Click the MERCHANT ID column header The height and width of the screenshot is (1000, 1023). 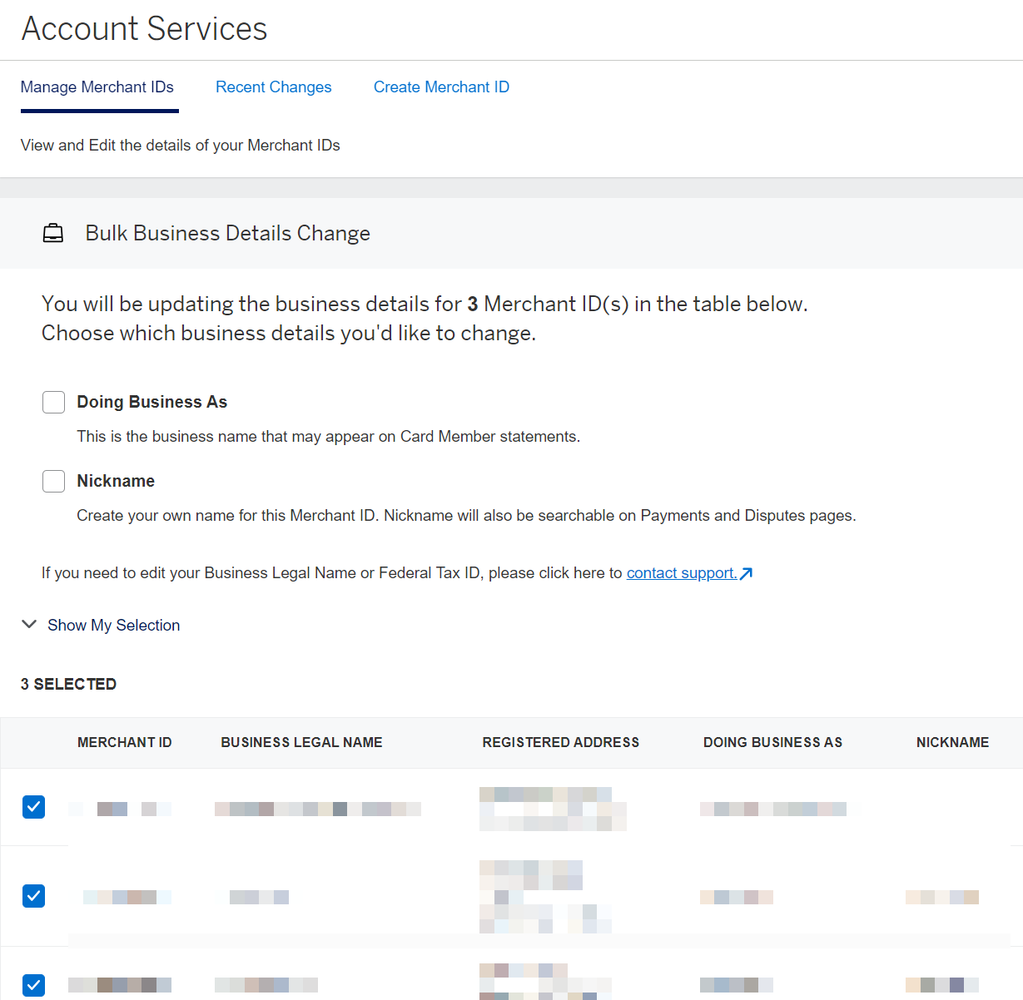124,742
